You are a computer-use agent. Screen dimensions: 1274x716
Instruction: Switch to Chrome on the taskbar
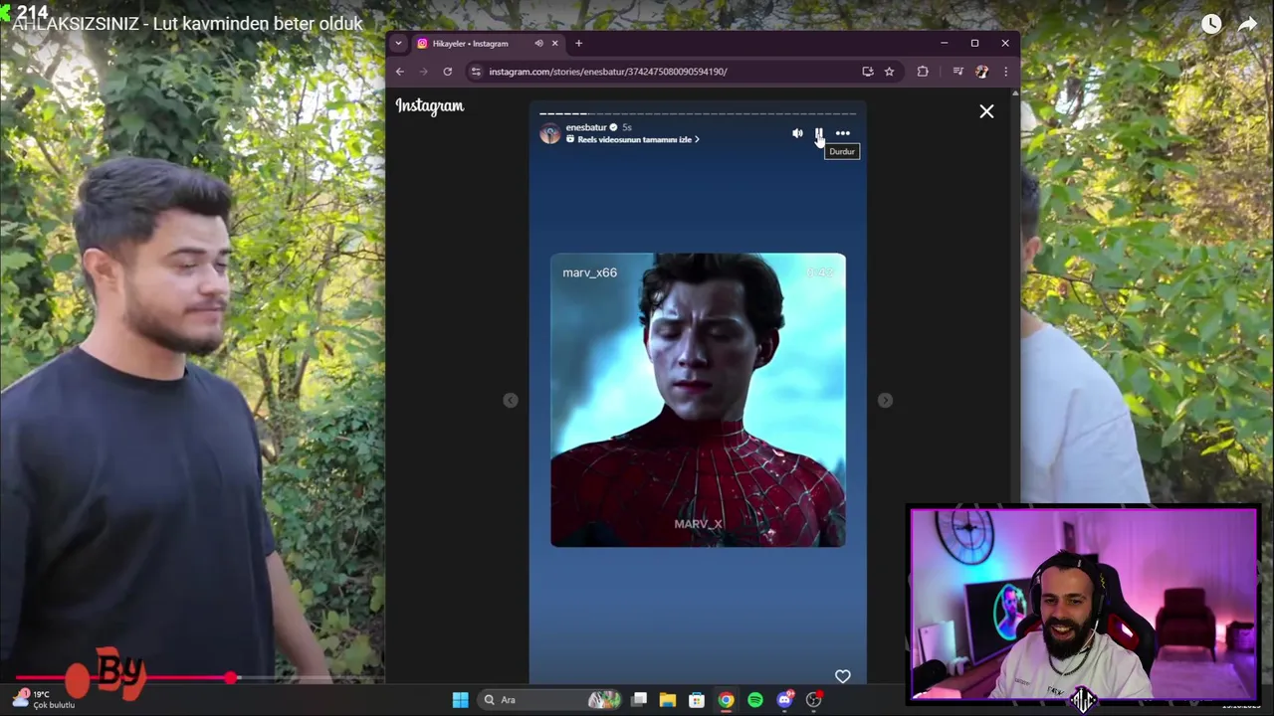click(726, 700)
